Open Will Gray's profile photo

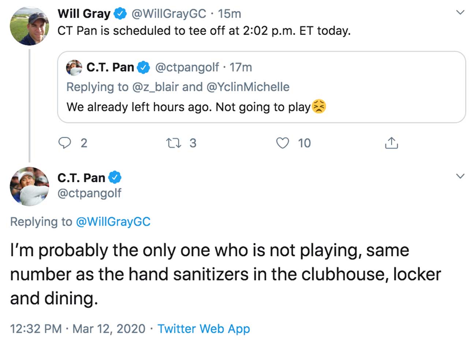pos(29,26)
